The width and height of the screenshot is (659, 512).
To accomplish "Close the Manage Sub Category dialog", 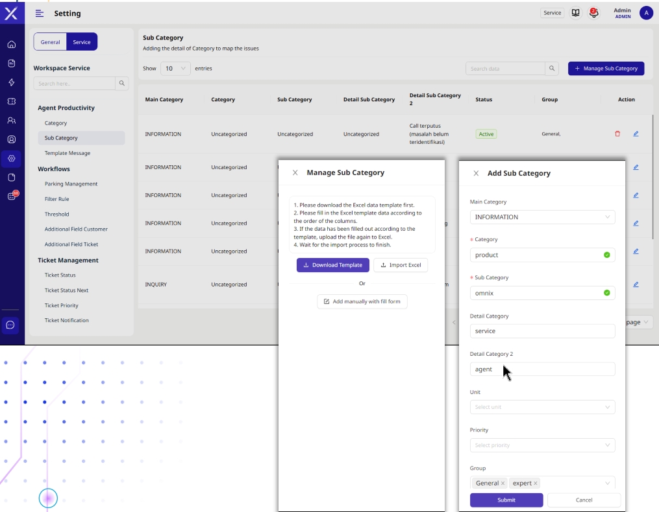I will point(295,173).
